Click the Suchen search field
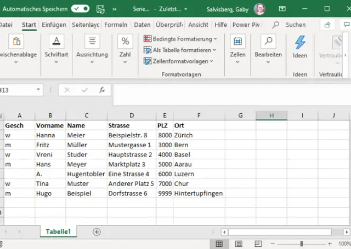Viewport: 351px width, 249px height. click(296, 25)
